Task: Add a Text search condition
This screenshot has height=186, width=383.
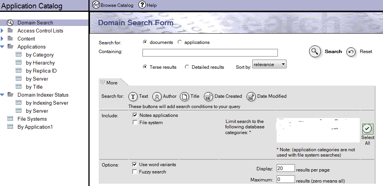Action: pos(133,97)
